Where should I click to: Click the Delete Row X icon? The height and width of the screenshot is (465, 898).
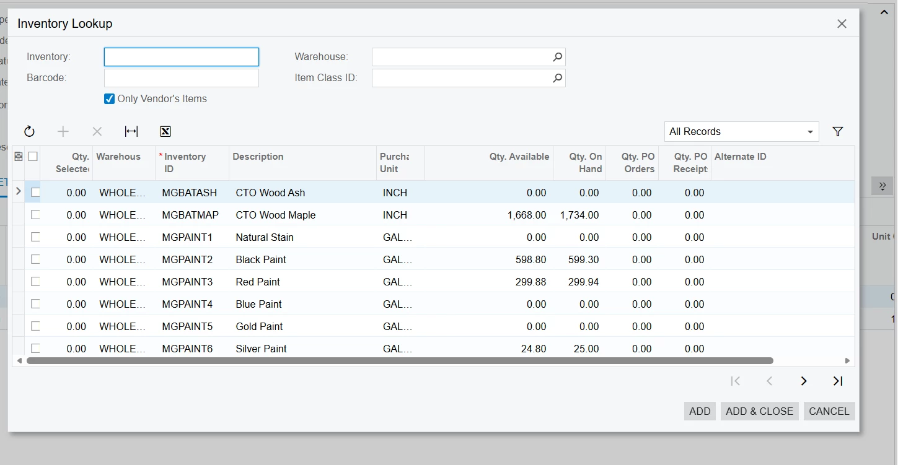point(97,131)
